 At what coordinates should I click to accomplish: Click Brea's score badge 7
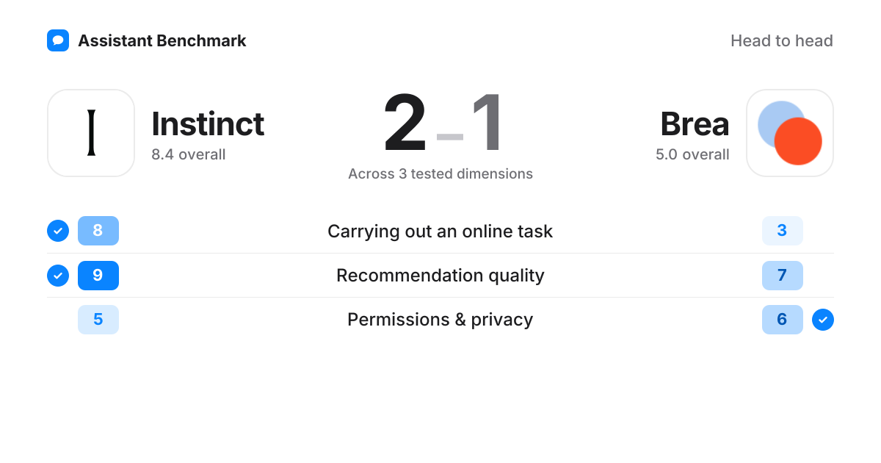[783, 276]
